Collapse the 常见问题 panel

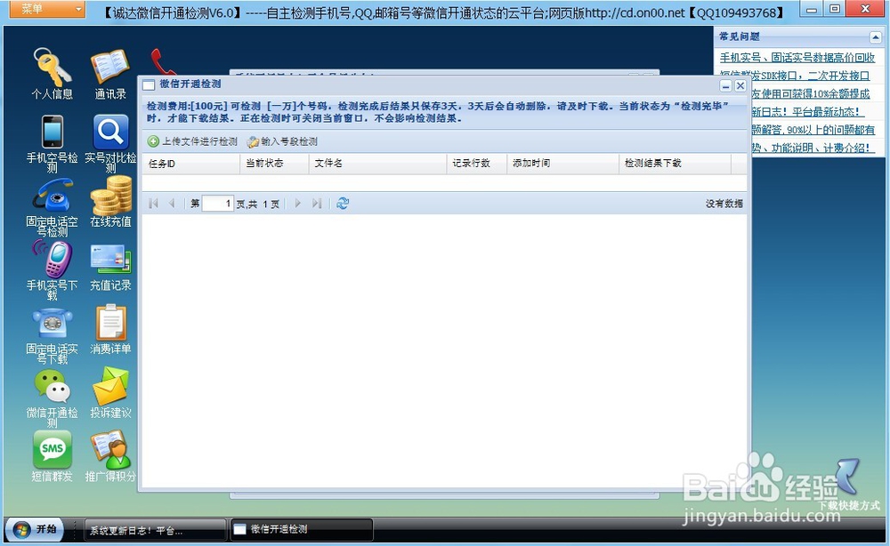[875, 37]
